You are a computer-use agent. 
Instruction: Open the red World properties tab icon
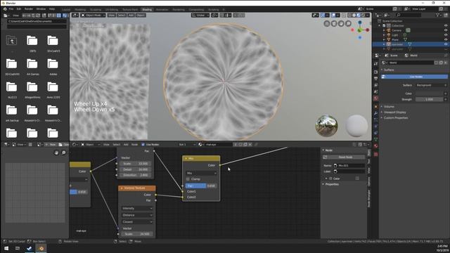(375, 98)
